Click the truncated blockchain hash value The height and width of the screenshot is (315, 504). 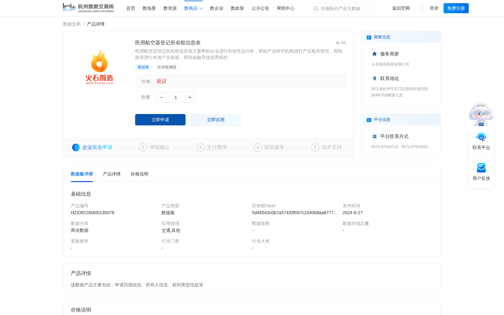pyautogui.click(x=295, y=213)
